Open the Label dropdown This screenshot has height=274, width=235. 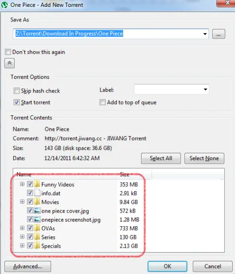pyautogui.click(x=205, y=90)
